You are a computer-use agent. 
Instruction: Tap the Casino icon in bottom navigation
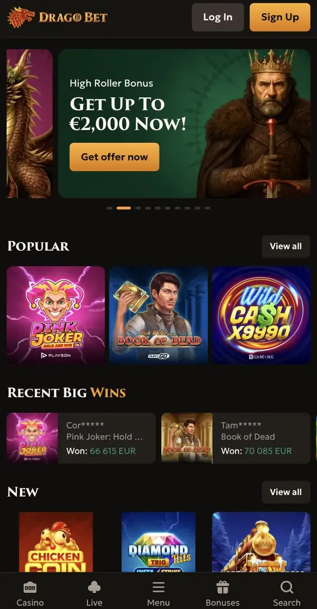coord(30,587)
